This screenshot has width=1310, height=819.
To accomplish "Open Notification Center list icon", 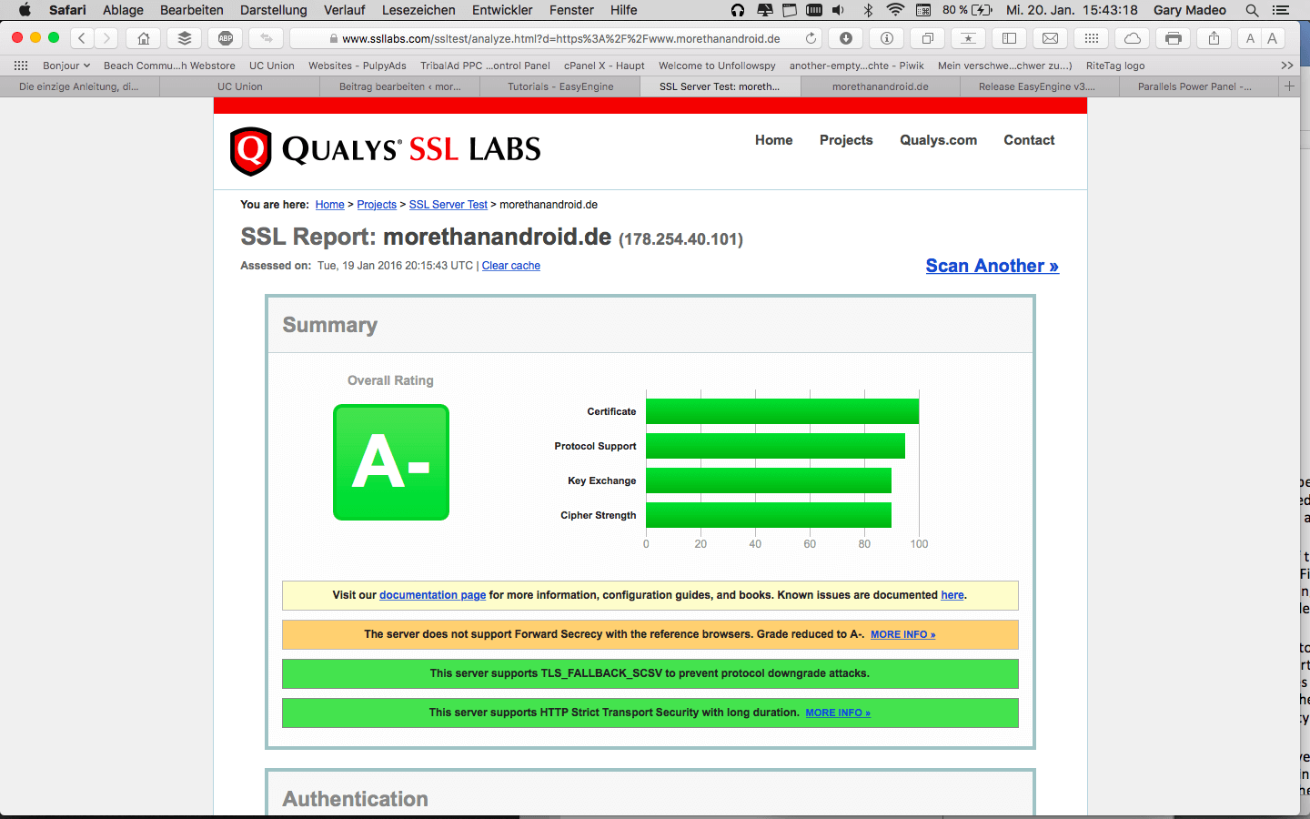I will 1281,10.
